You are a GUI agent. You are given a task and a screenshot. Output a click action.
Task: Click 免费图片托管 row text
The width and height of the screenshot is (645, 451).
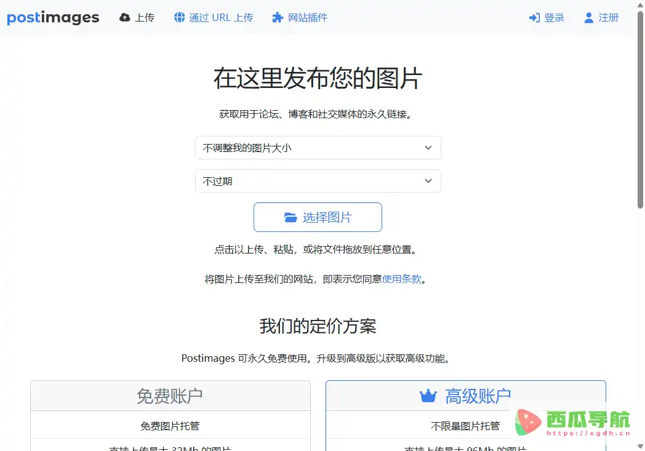point(170,426)
